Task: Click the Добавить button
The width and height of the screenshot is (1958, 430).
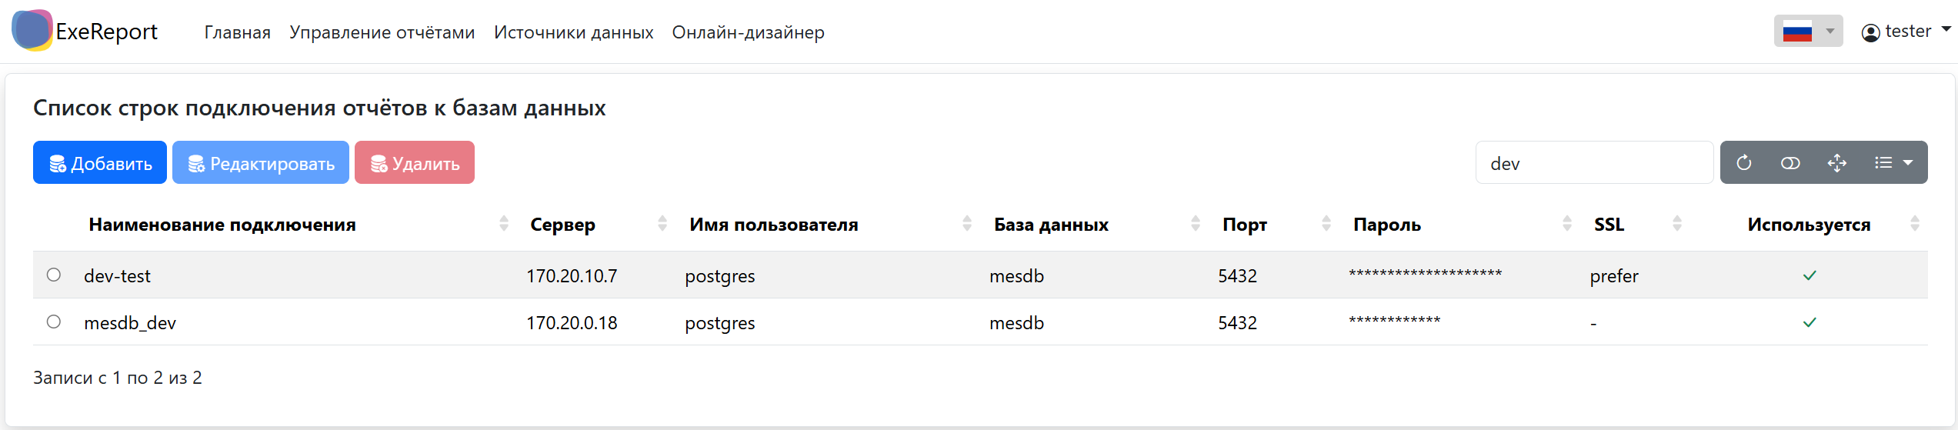Action: [x=100, y=163]
